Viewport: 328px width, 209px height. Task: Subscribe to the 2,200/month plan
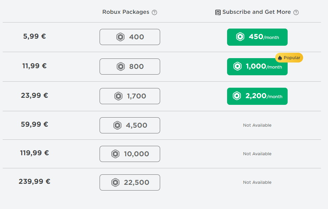pos(257,96)
